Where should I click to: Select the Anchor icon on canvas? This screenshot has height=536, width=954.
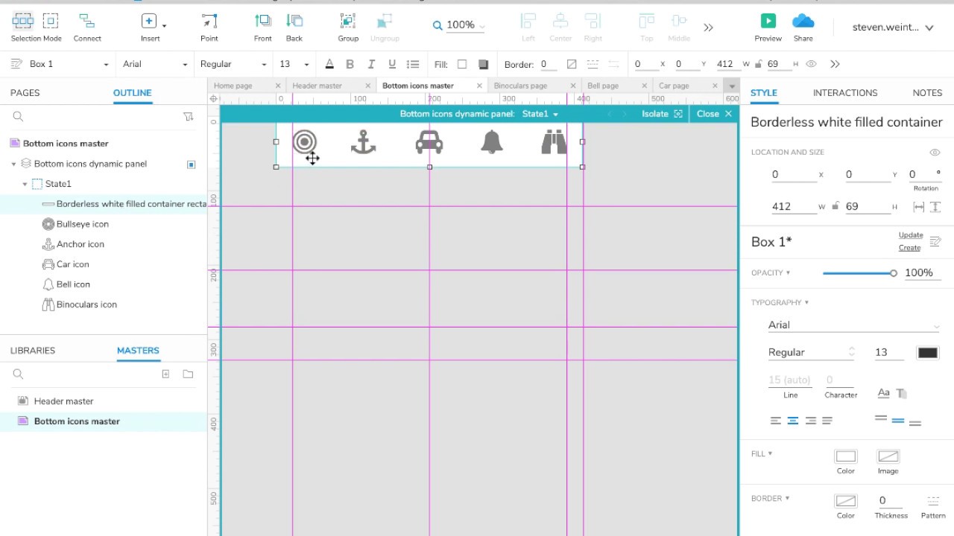coord(363,141)
